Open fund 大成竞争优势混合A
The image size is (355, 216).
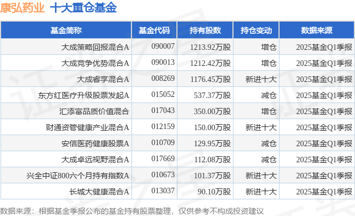click(95, 63)
